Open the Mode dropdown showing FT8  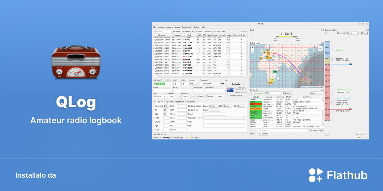point(194,84)
